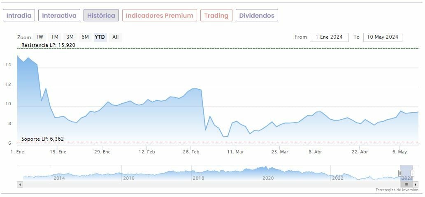Go to the Trading tab

pos(216,16)
